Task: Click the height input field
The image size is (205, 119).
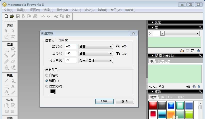Action: (71, 53)
